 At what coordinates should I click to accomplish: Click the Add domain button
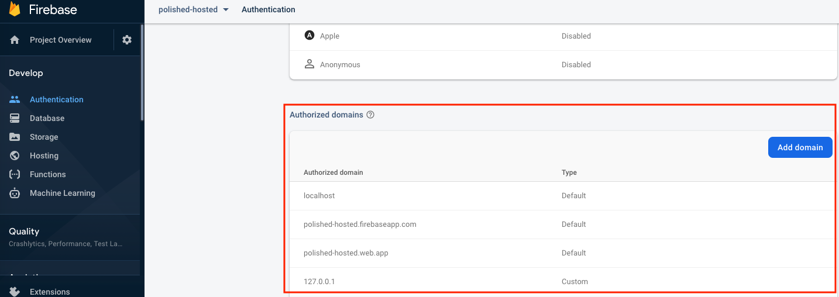click(800, 147)
